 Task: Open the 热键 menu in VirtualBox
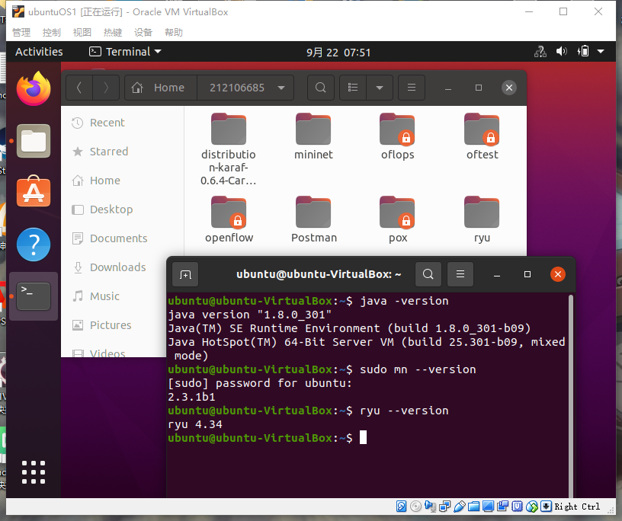coord(113,32)
